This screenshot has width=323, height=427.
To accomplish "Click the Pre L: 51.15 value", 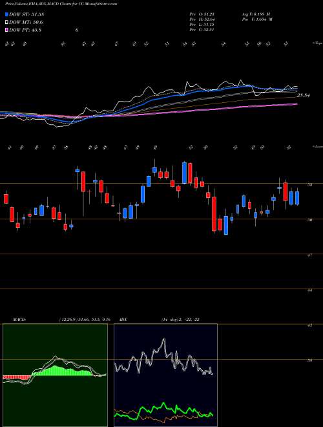I will pyautogui.click(x=202, y=25).
